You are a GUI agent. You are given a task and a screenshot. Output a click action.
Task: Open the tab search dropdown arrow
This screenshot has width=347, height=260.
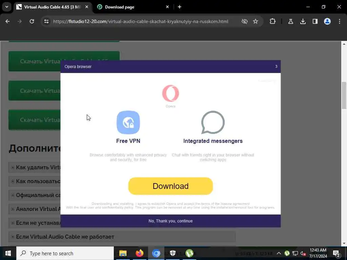[x=7, y=7]
